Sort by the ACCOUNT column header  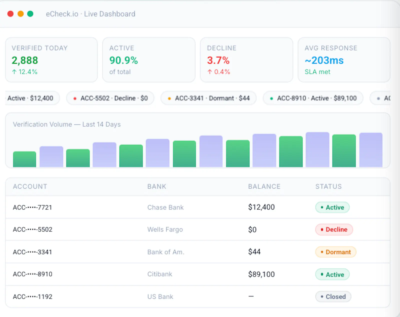point(30,186)
